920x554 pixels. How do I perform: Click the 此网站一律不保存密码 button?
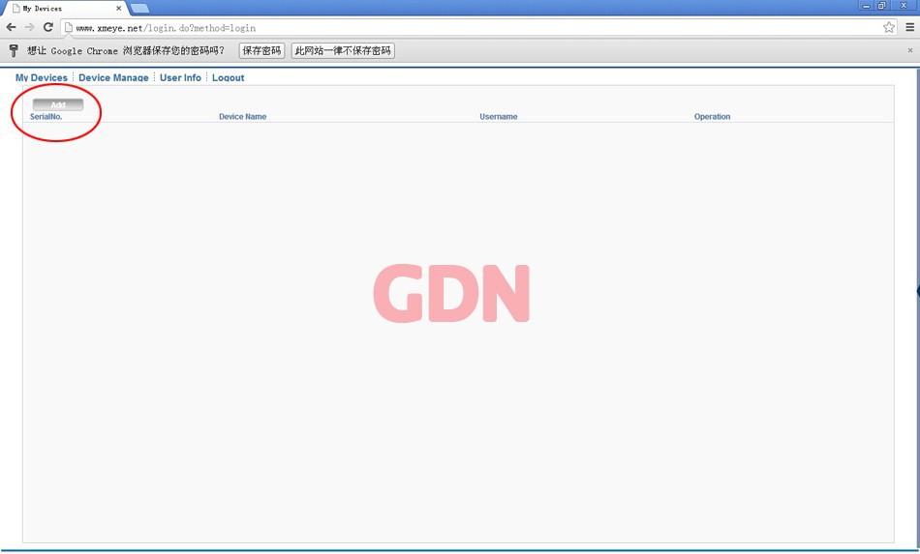[343, 51]
